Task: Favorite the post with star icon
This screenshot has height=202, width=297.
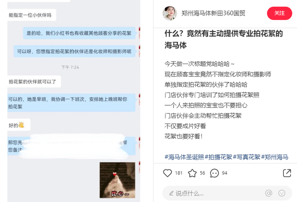Action: click(x=192, y=173)
